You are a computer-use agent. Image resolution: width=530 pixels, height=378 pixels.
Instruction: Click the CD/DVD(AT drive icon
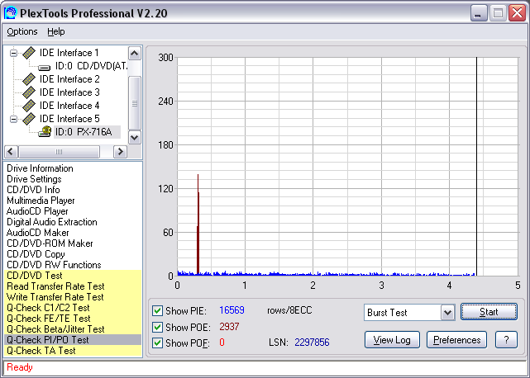click(45, 67)
